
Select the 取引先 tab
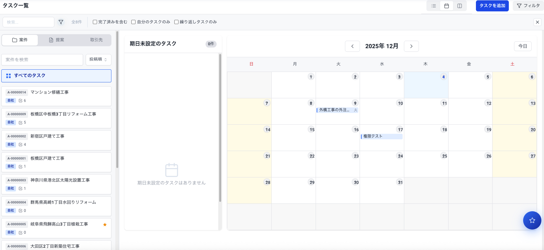click(x=96, y=40)
